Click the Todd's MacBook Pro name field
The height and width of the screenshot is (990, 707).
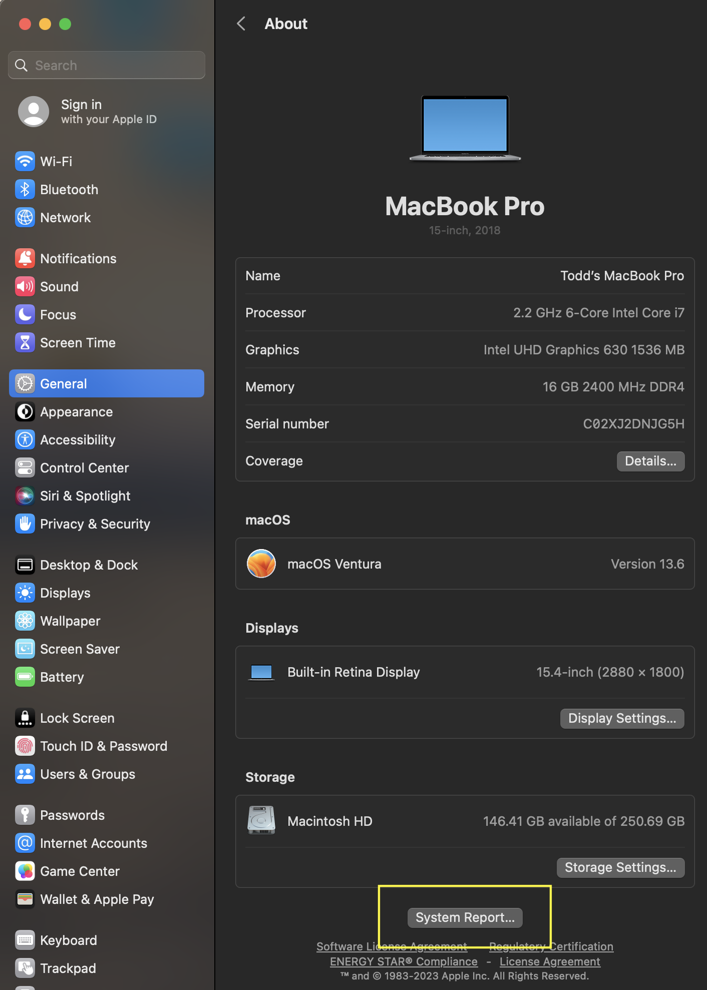622,276
